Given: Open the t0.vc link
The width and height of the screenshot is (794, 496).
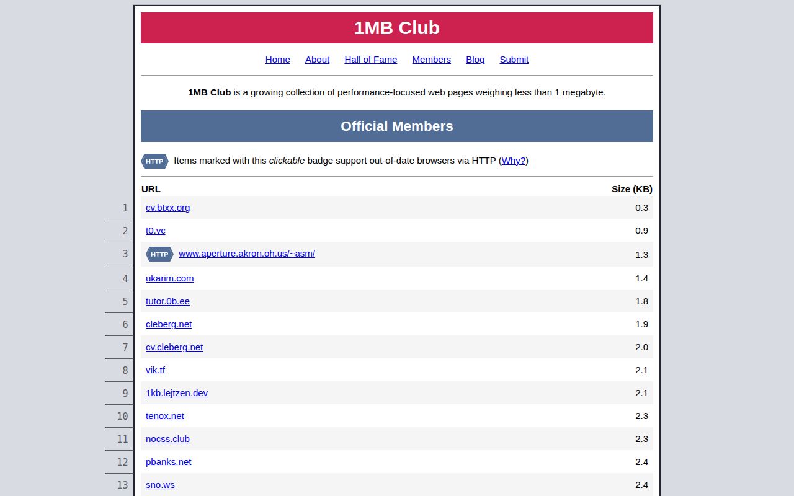Looking at the screenshot, I should click(x=155, y=231).
